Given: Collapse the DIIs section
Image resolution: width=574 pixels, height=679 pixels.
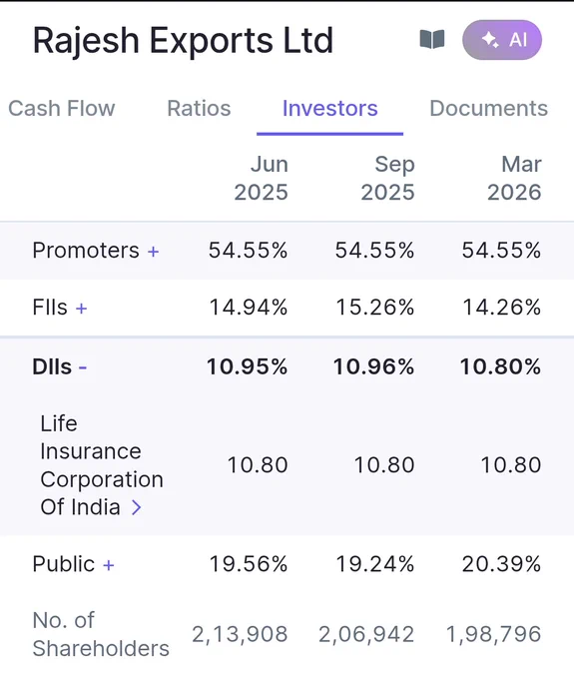Looking at the screenshot, I should pyautogui.click(x=83, y=367).
